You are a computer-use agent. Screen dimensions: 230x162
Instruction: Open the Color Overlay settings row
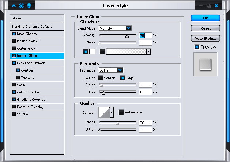[37, 92]
